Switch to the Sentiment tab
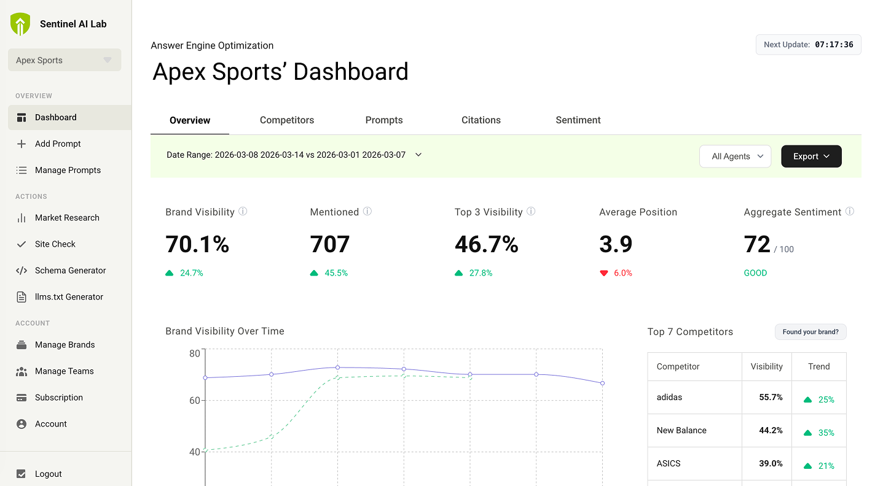 coord(578,120)
